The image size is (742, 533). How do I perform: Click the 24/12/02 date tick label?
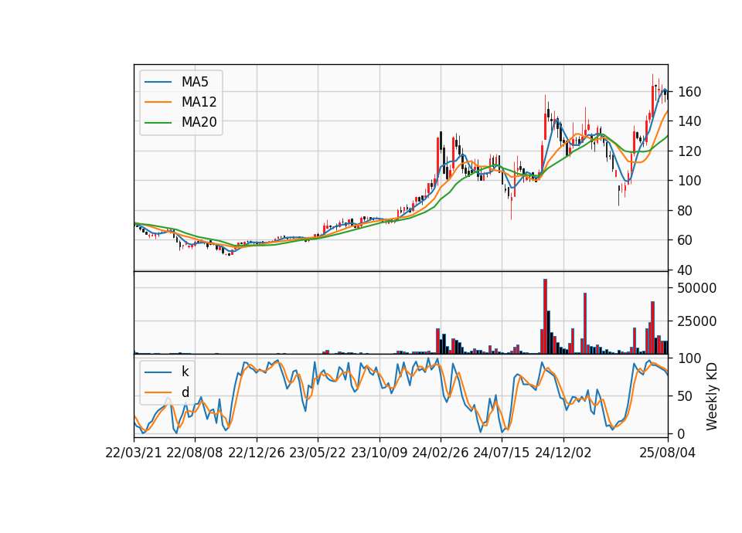coord(563,453)
